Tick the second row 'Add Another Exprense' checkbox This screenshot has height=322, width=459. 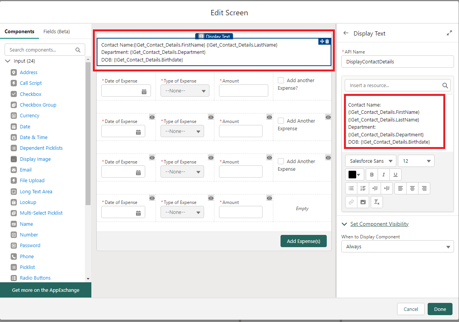281,121
